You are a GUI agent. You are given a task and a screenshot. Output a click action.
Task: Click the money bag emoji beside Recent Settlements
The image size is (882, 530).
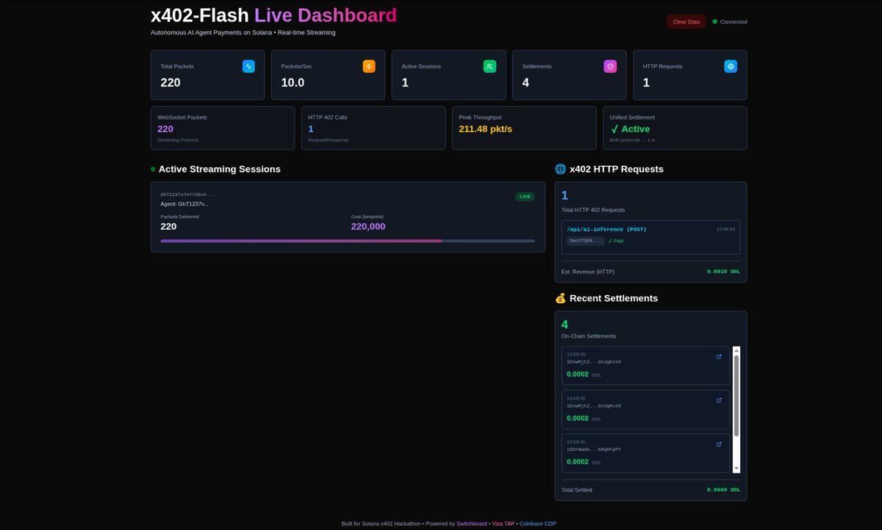tap(560, 298)
